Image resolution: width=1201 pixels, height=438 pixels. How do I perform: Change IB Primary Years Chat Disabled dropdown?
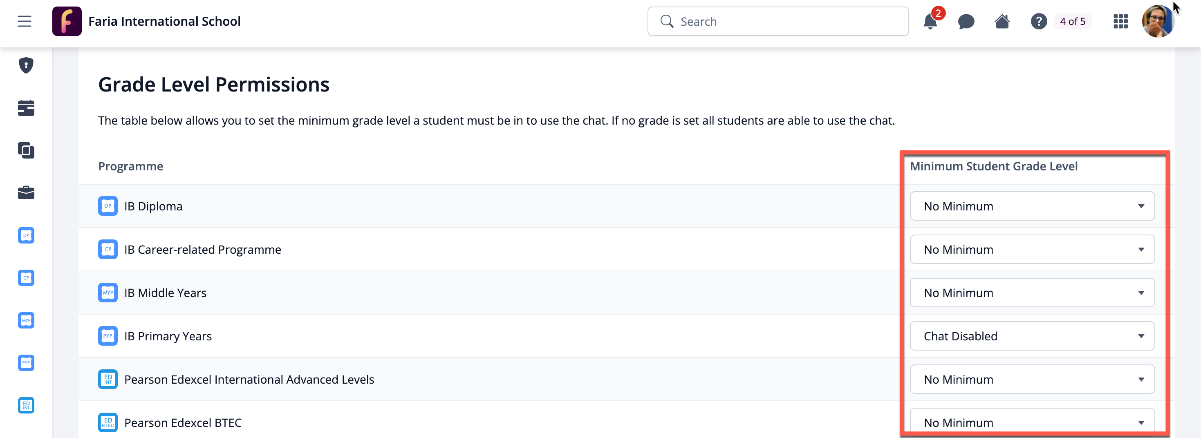tap(1032, 336)
